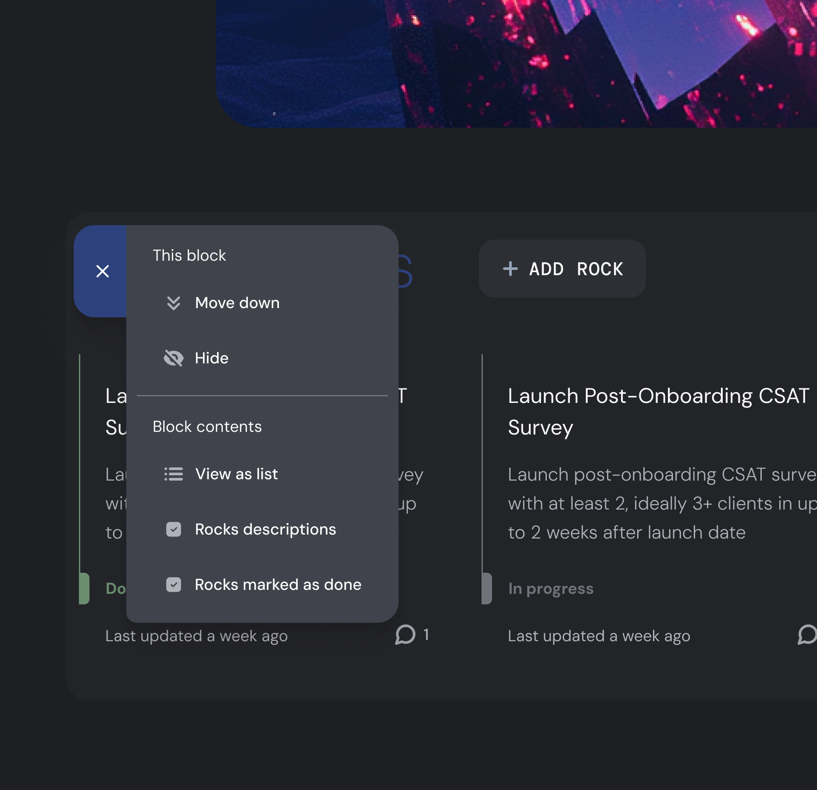Click the X icon on the blue block

coord(102,271)
